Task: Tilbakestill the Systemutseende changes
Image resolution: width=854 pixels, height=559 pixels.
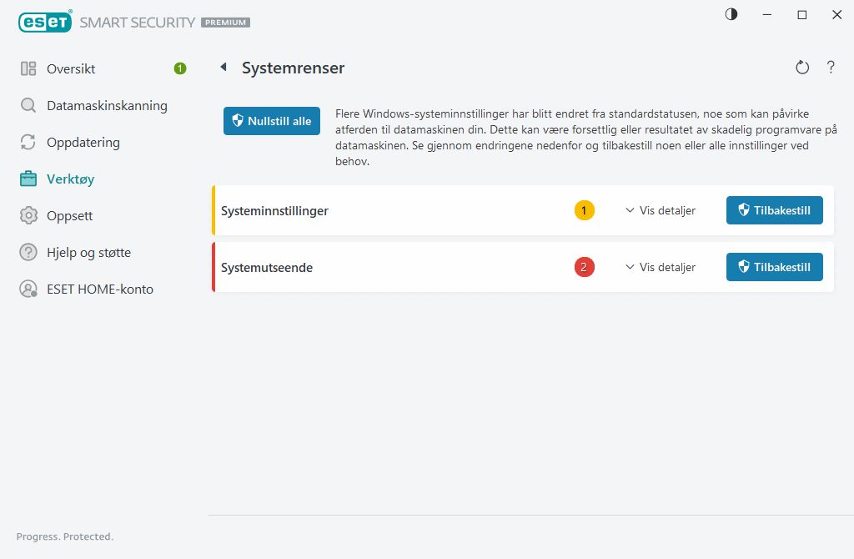Action: click(x=774, y=267)
